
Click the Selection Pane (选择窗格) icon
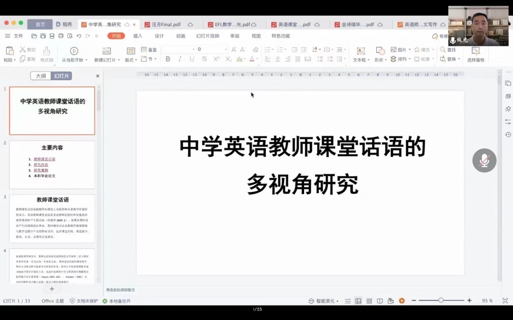coord(475,51)
